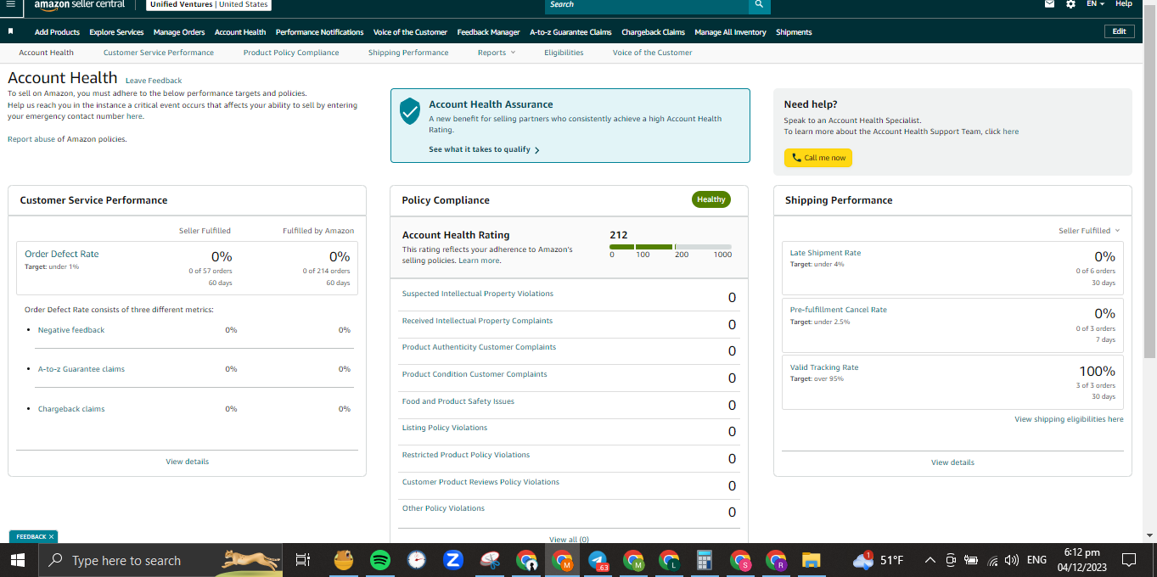Open Manage All Inventory in favorites bar
Viewport: 1157px width, 577px height.
(730, 32)
